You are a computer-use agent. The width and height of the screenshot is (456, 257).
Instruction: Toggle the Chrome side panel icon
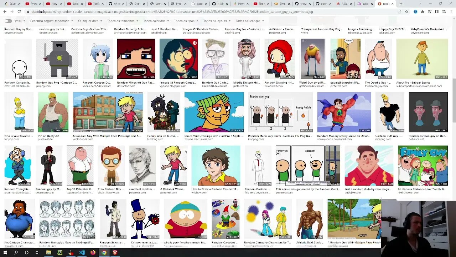tap(437, 11)
